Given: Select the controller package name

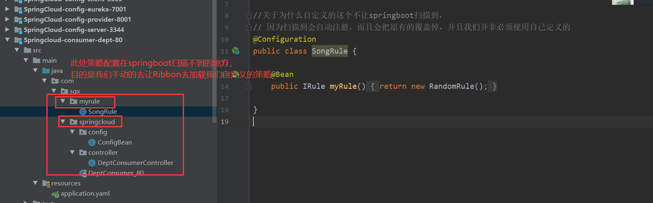Looking at the screenshot, I should click(103, 152).
